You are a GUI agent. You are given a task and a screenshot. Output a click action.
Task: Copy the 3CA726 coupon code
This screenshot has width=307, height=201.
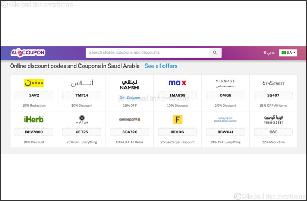(130, 132)
